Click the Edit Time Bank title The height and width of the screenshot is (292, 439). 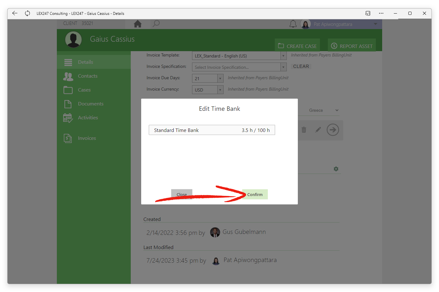click(x=220, y=109)
